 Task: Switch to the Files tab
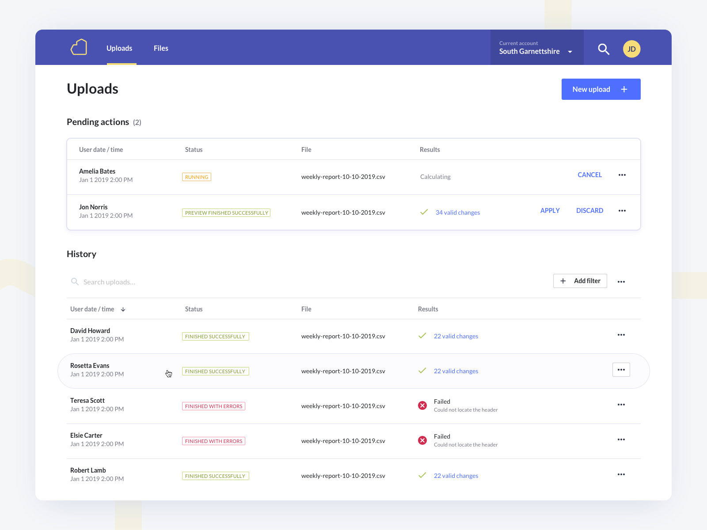[161, 48]
